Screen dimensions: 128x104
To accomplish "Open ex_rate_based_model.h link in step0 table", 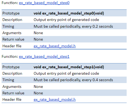I will tap(54, 46).
